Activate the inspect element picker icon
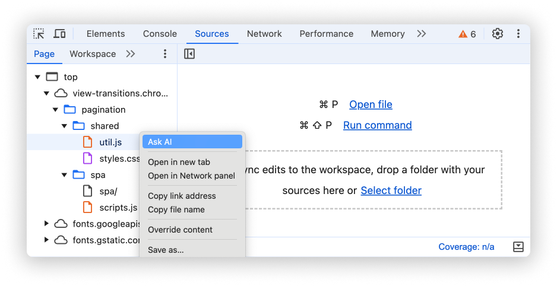 point(39,34)
